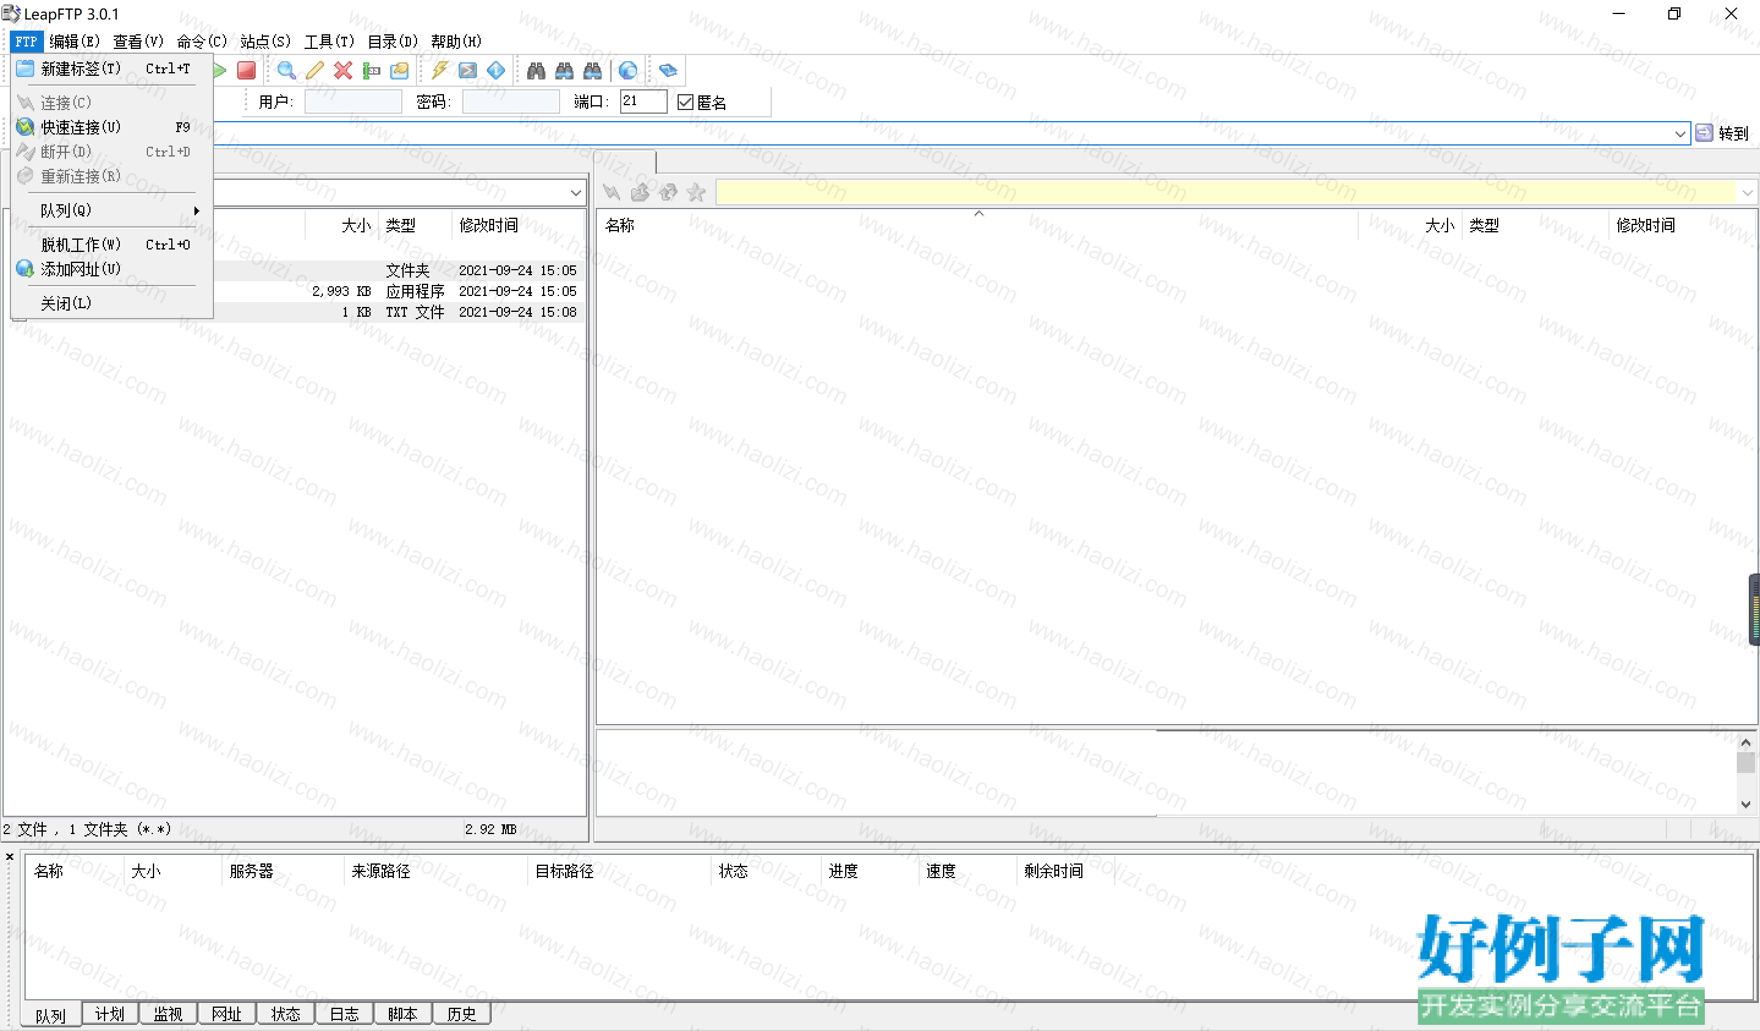The image size is (1760, 1031).
Task: Sort remote list by 修改时间 column
Action: pos(1682,226)
